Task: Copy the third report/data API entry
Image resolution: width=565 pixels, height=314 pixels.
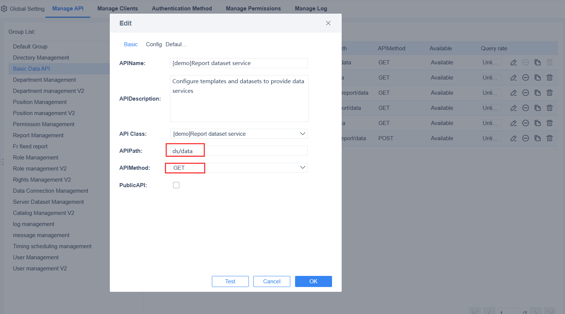Action: point(538,92)
